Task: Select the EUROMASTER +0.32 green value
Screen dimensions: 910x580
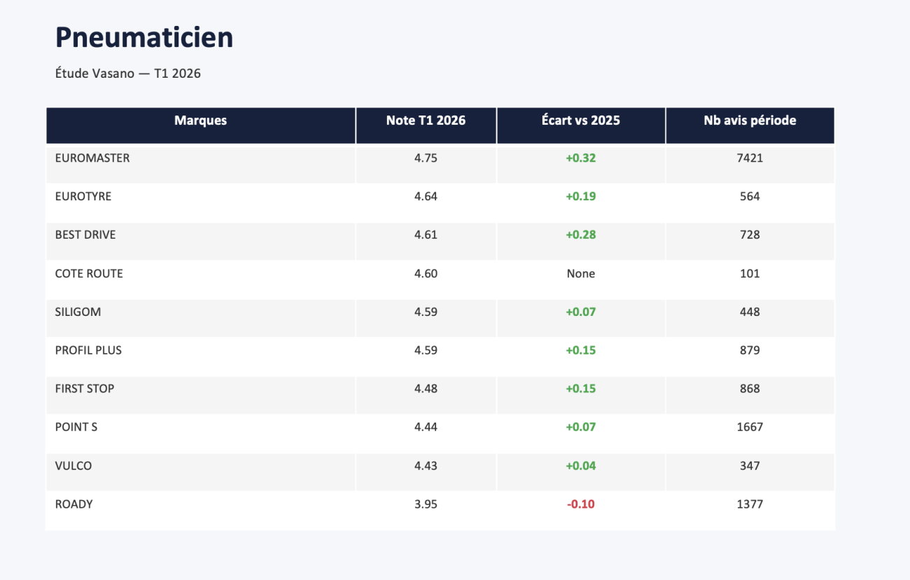Action: 581,158
